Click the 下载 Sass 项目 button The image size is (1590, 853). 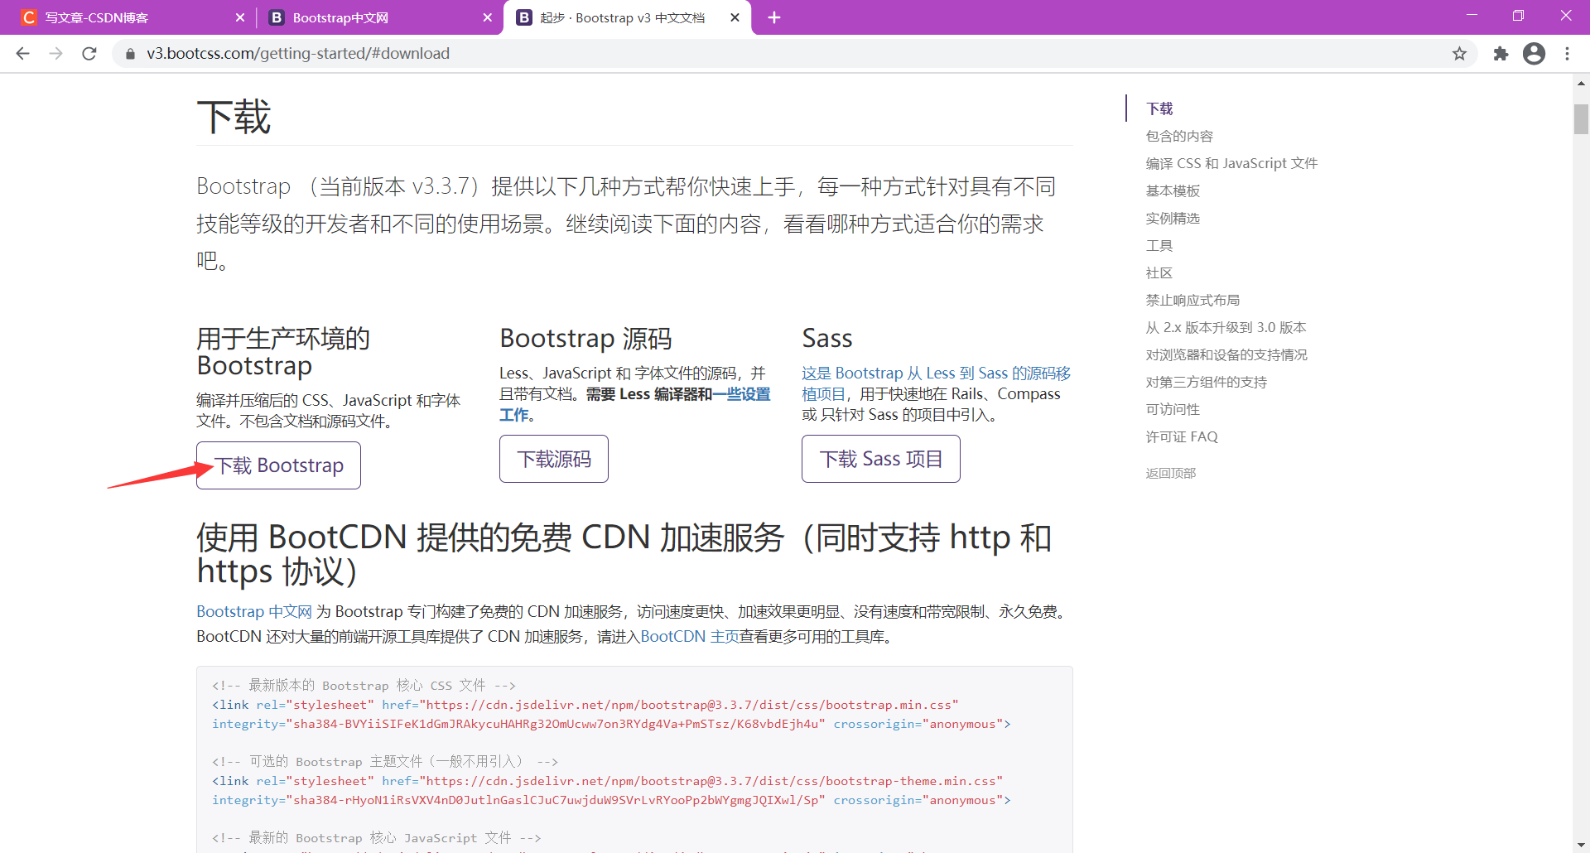(881, 459)
